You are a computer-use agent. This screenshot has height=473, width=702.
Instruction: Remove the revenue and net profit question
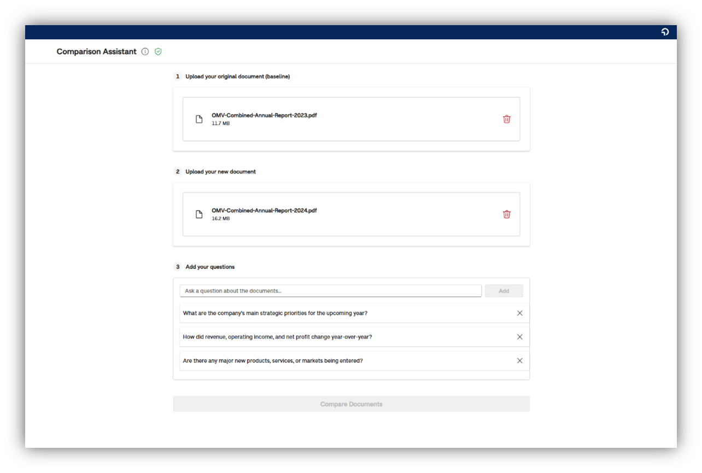tap(519, 337)
